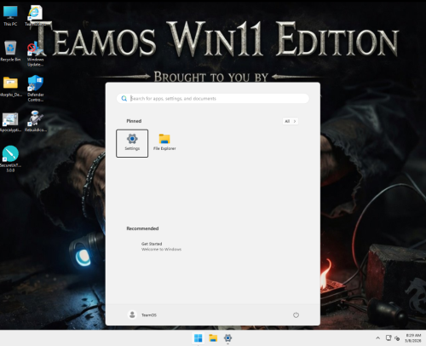
Task: Click the Welcome to Windows subtitle
Action: (x=161, y=249)
